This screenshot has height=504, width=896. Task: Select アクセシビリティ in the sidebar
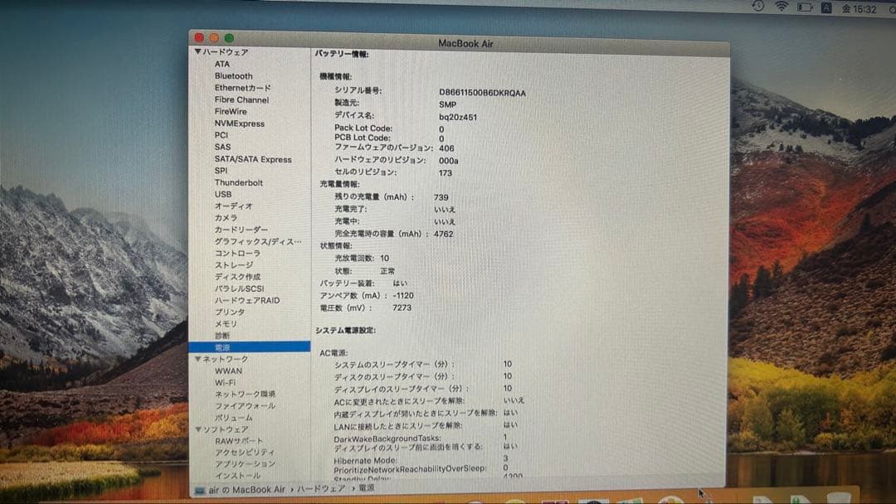pyautogui.click(x=244, y=452)
